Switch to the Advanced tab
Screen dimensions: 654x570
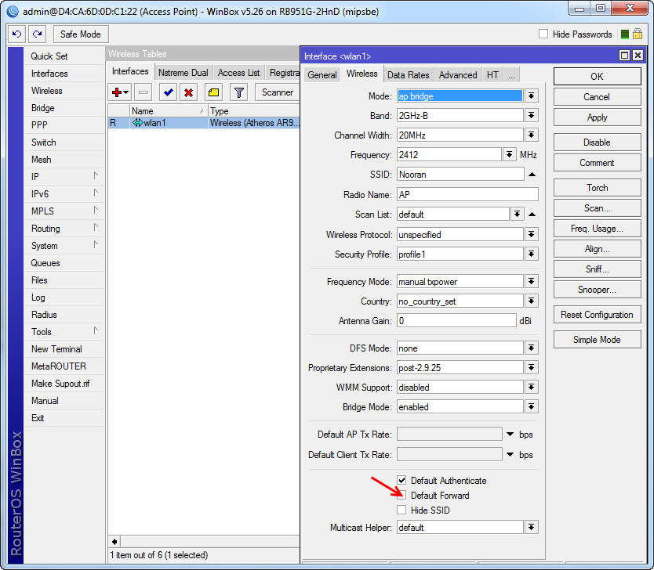pos(458,75)
